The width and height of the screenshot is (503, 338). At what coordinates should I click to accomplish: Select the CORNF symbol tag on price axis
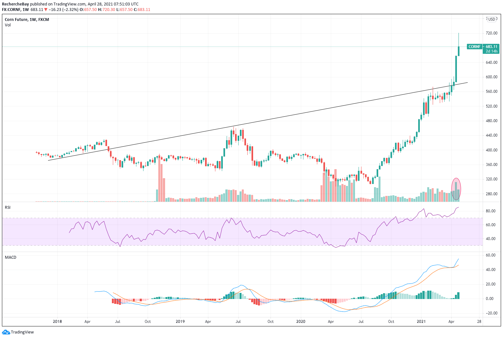(474, 47)
